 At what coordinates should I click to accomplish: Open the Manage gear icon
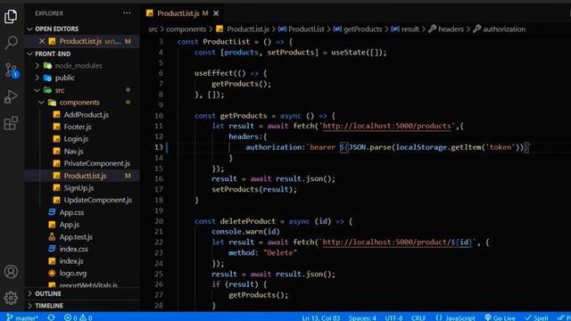click(x=11, y=298)
